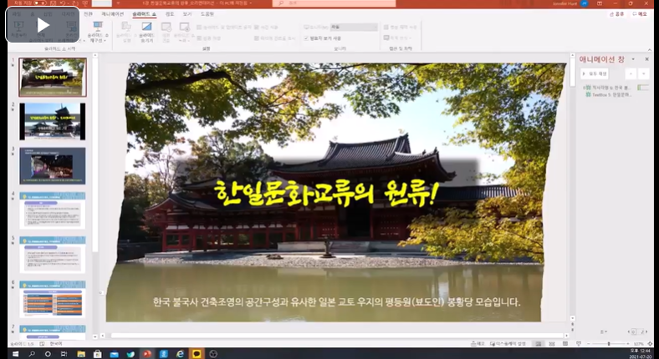The width and height of the screenshot is (659, 359).
Task: Switch to Slide Sorter view icon
Action: [552, 343]
